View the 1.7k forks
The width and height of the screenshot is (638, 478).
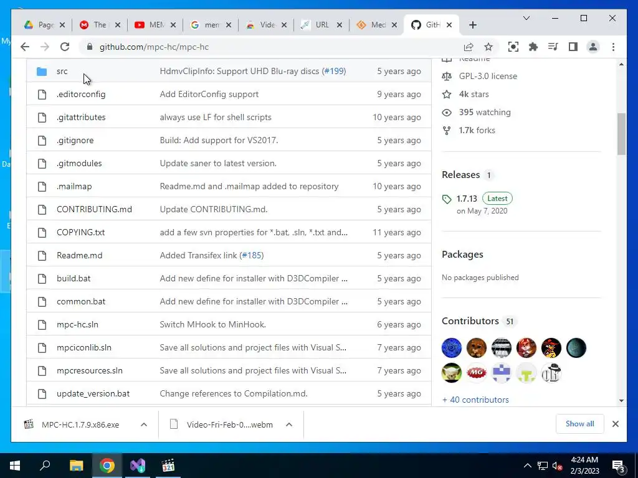click(477, 130)
